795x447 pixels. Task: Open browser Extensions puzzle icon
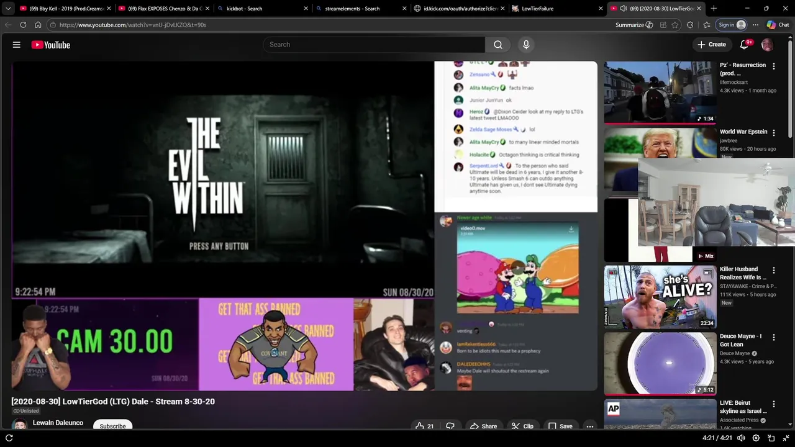click(690, 25)
